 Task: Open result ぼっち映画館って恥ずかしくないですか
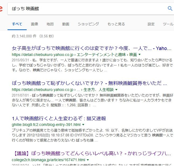point(89,83)
